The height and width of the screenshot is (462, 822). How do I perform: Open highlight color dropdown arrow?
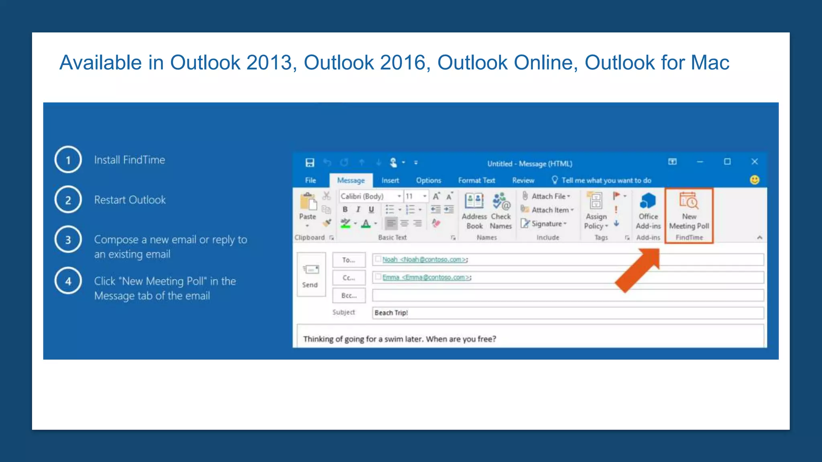tap(356, 223)
